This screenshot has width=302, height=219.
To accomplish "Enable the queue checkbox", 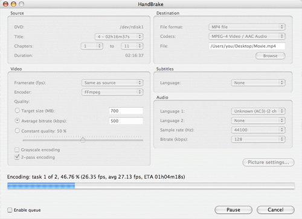I will click(x=10, y=210).
